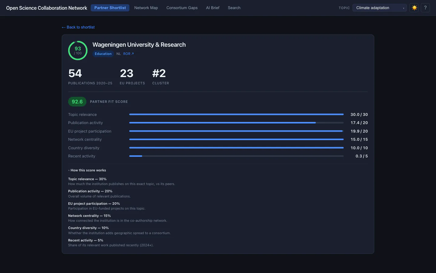The height and width of the screenshot is (273, 436).
Task: Select the Search tab
Action: click(234, 8)
